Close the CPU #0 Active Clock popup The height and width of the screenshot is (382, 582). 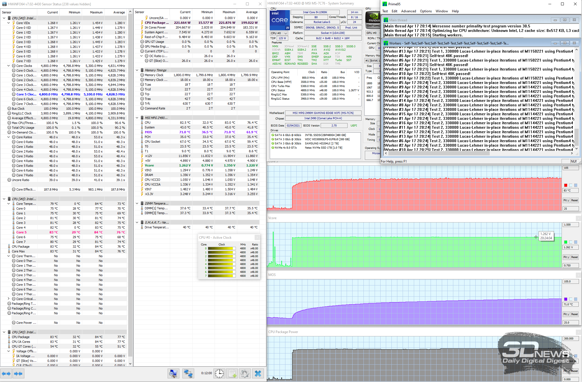pos(257,238)
